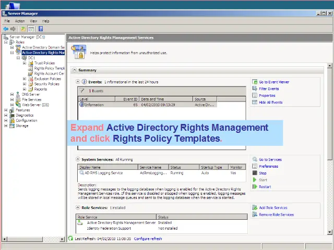Click the Forward arrow toolbar icon
This screenshot has width=334, height=250.
[x=13, y=29]
